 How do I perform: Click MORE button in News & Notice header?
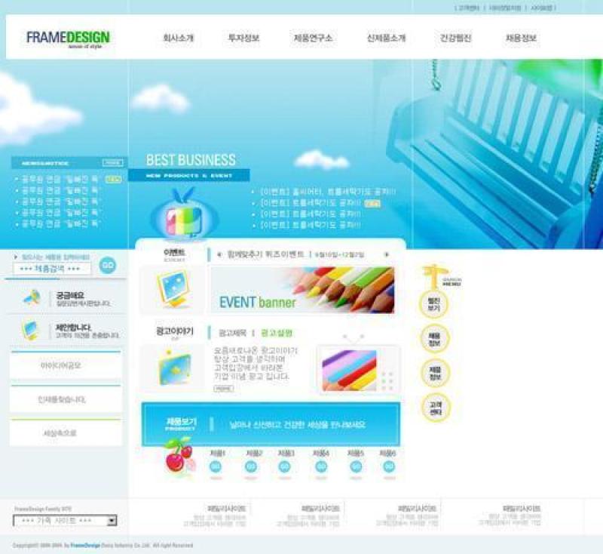click(x=113, y=163)
